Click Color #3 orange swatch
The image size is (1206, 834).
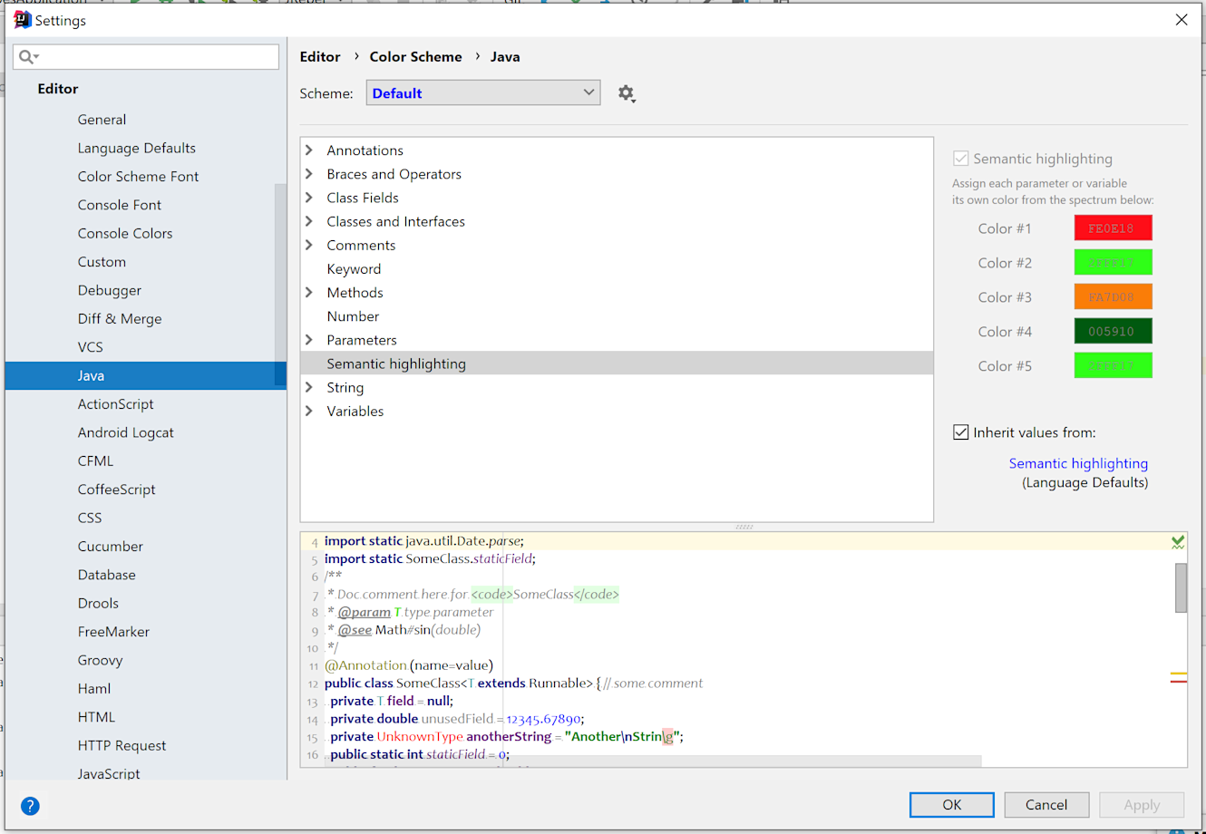coord(1113,296)
